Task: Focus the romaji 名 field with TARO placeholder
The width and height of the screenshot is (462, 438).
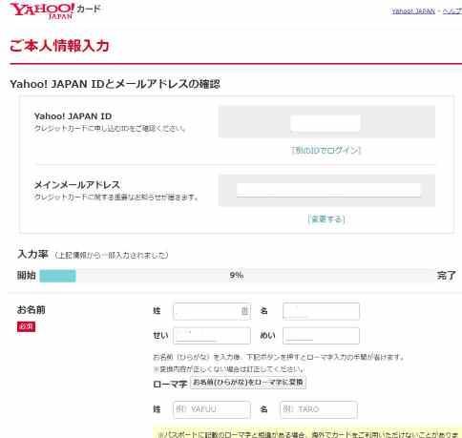Action: 319,409
